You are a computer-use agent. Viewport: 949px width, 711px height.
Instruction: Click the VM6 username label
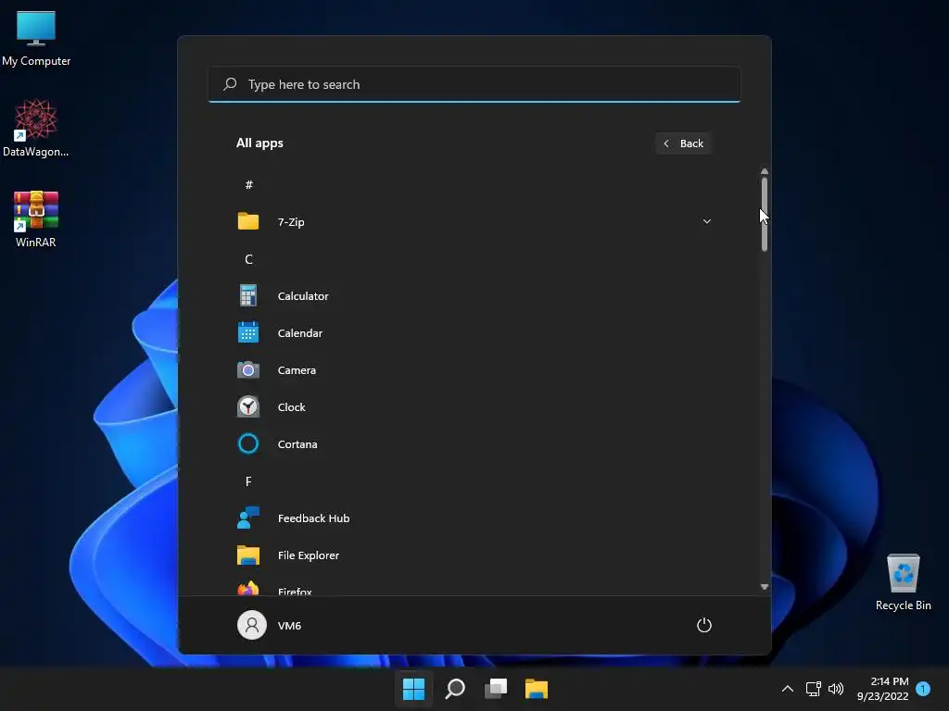(x=289, y=626)
